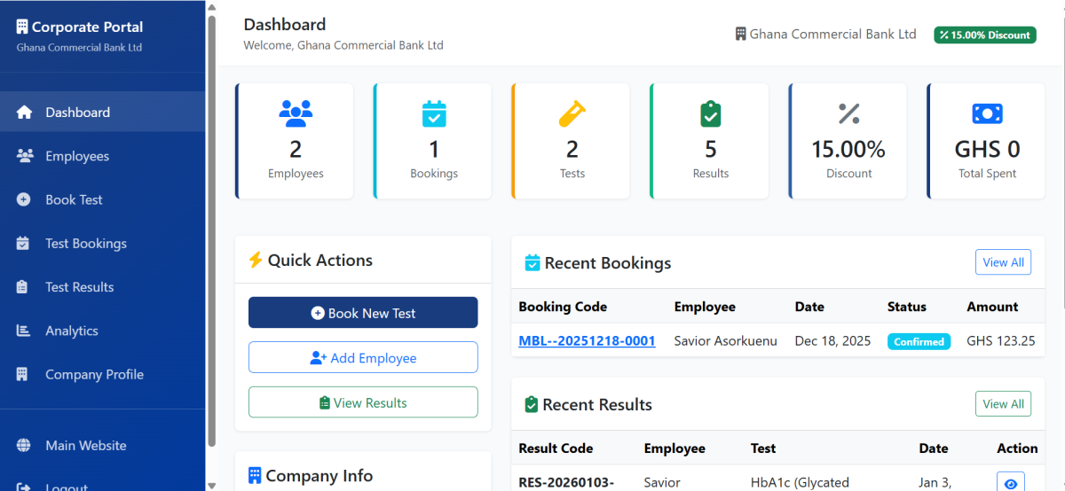Click the Results summary card count 5
Viewport: 1065px width, 491px height.
711,149
